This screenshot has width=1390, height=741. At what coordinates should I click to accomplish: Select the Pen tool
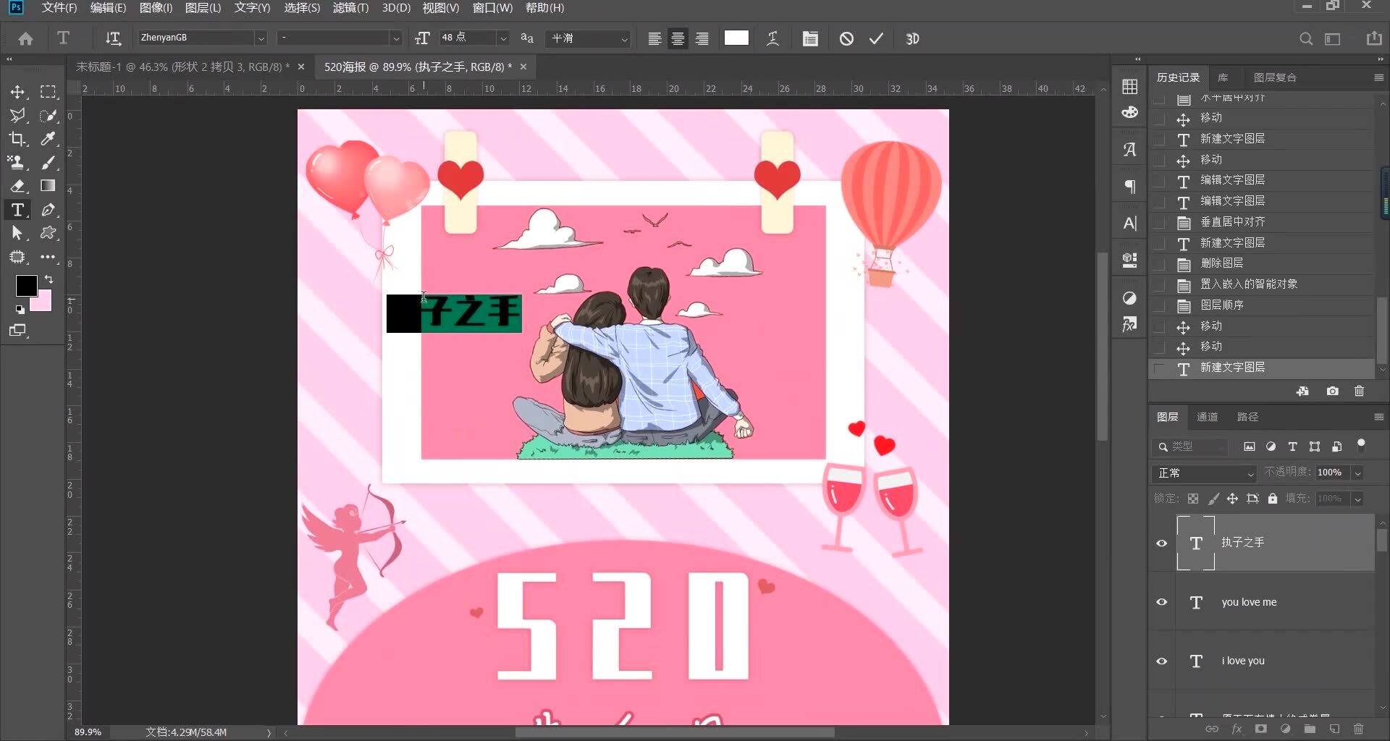click(49, 210)
